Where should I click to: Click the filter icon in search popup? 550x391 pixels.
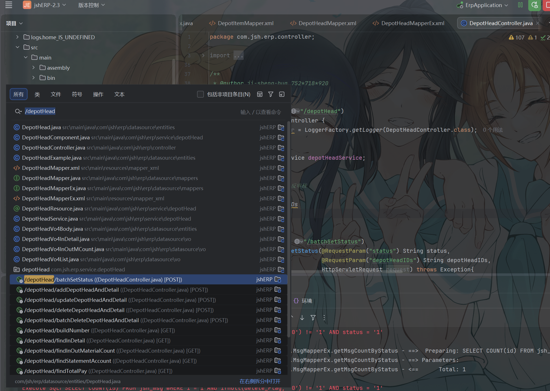[271, 94]
